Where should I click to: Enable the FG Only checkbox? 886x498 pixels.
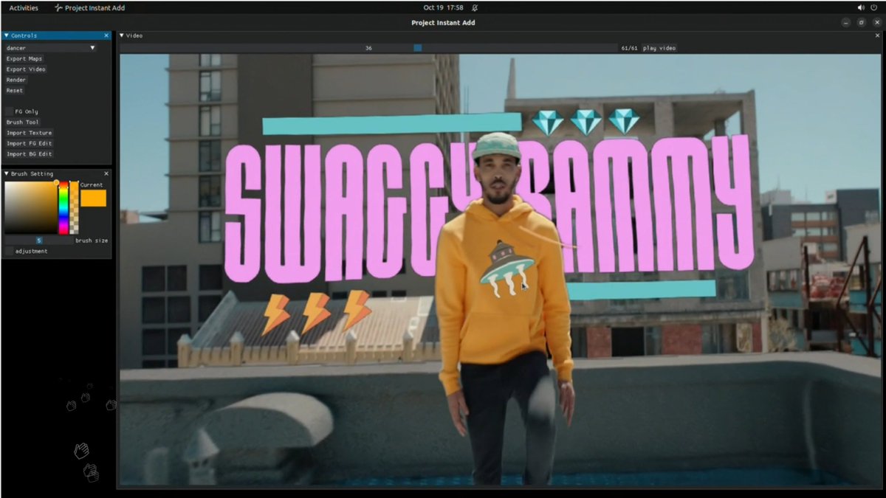pyautogui.click(x=9, y=111)
